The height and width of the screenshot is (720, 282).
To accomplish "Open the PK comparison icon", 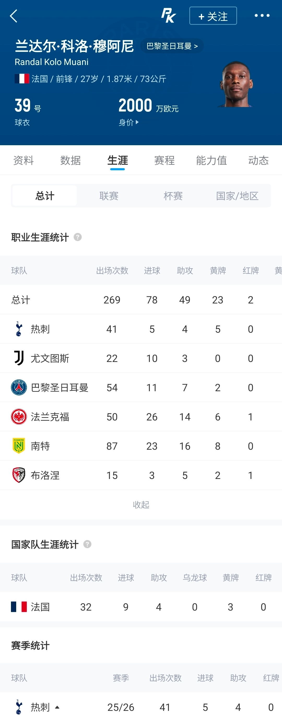I will (x=168, y=16).
